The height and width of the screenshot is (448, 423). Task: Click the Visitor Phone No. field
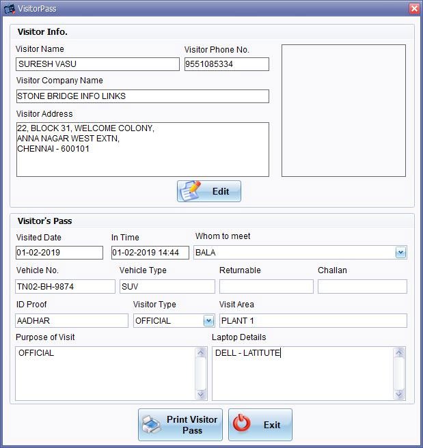[226, 64]
